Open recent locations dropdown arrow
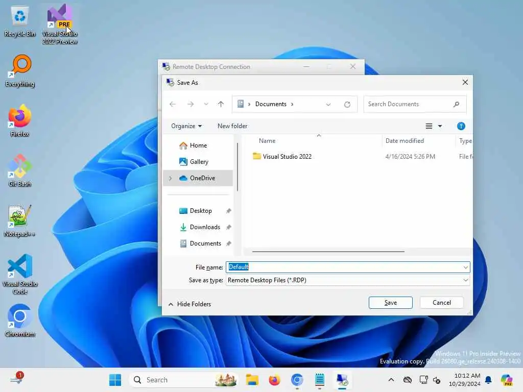 point(206,104)
